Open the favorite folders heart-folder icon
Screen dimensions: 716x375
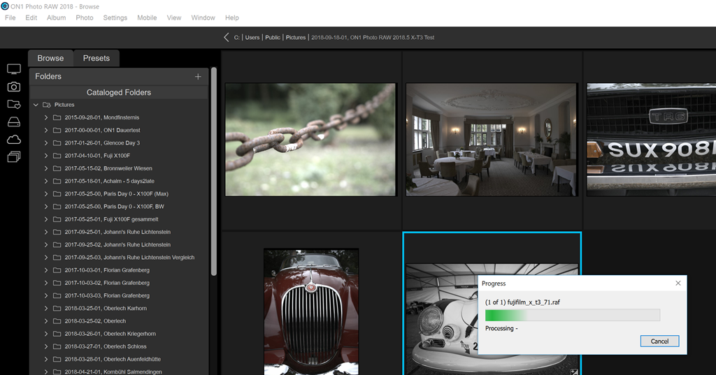(13, 104)
